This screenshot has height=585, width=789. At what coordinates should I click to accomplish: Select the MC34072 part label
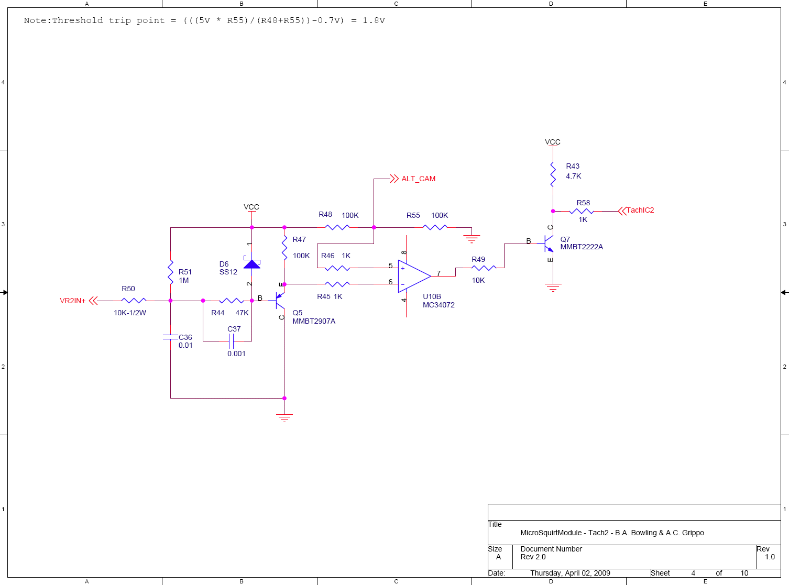point(439,305)
